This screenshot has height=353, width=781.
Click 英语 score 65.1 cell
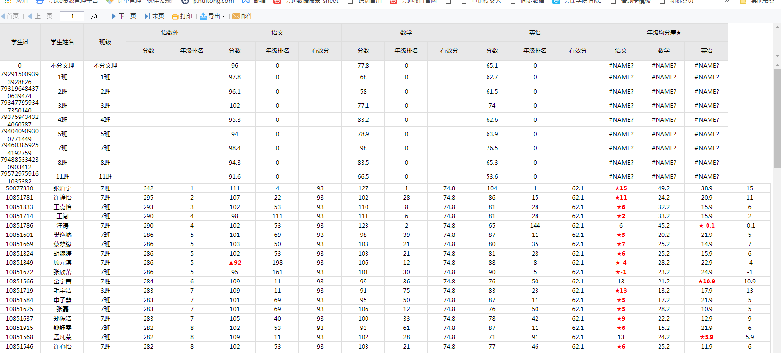pyautogui.click(x=492, y=66)
